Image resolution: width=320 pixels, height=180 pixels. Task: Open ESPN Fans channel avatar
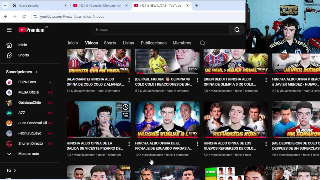click(x=9, y=82)
